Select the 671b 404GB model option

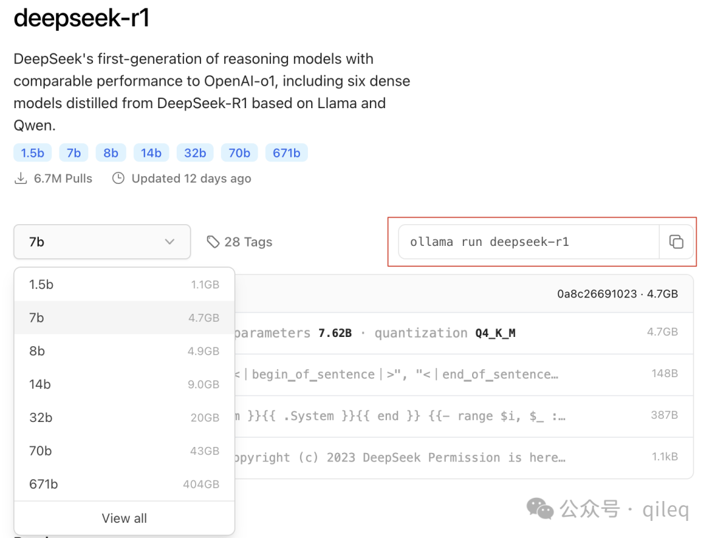coord(124,484)
